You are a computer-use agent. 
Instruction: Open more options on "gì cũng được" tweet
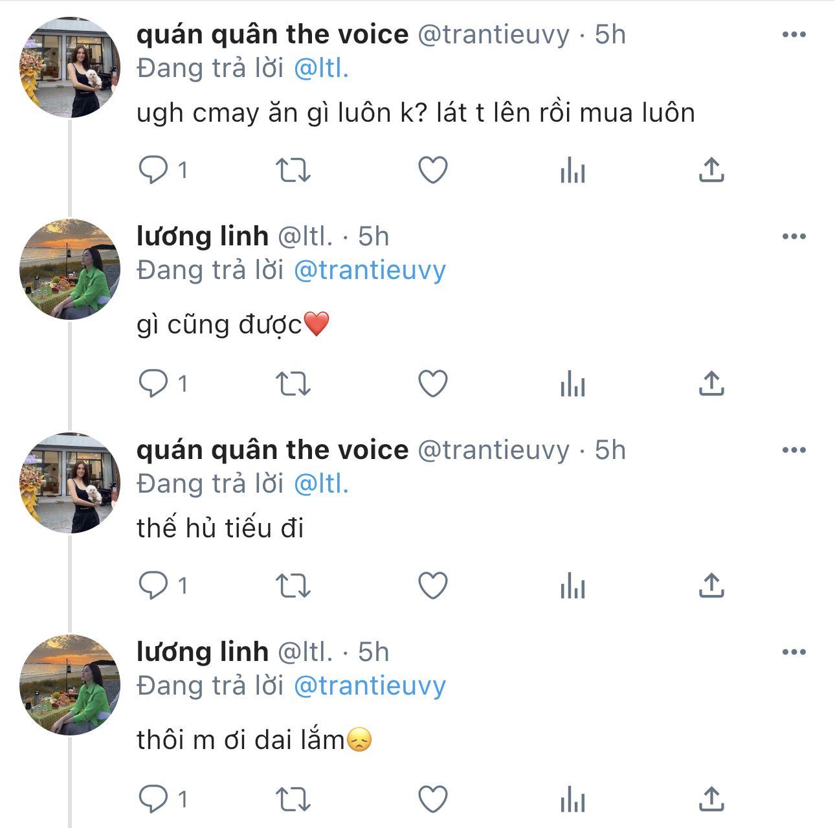point(794,236)
